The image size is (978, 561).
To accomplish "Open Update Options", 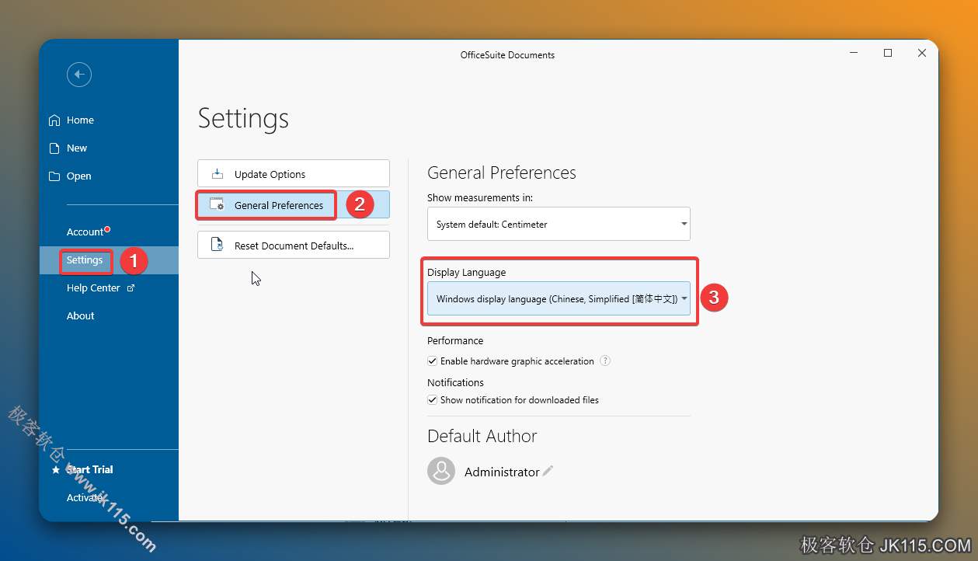I will pyautogui.click(x=294, y=173).
